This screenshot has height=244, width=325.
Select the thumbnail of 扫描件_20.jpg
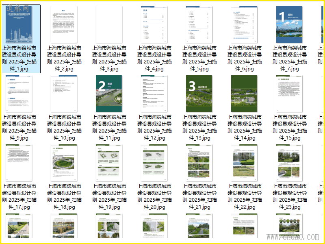(x=154, y=163)
